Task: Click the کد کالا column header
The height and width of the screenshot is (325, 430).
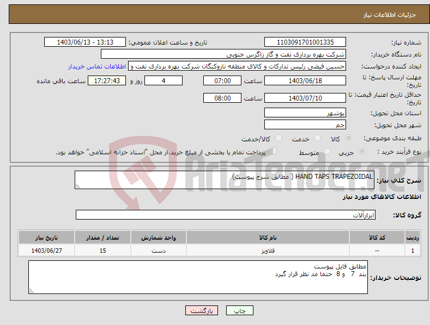Action: (x=377, y=237)
